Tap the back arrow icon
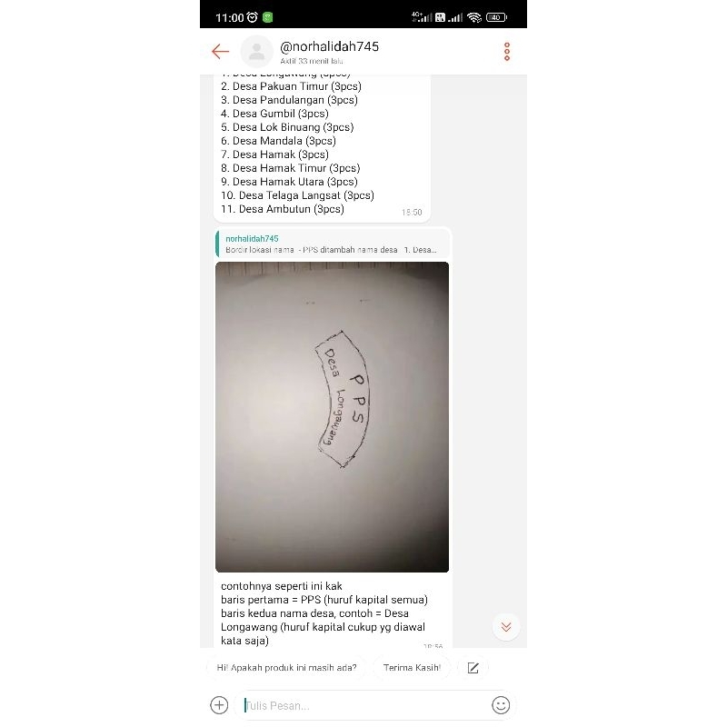Image resolution: width=727 pixels, height=727 pixels. pyautogui.click(x=220, y=52)
